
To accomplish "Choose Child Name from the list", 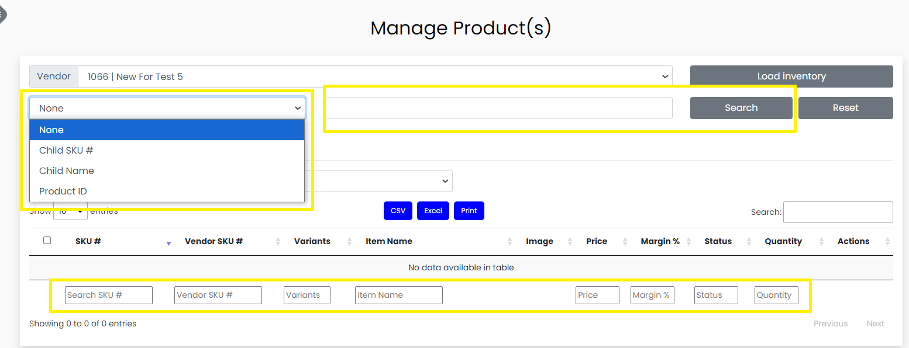I will (67, 170).
